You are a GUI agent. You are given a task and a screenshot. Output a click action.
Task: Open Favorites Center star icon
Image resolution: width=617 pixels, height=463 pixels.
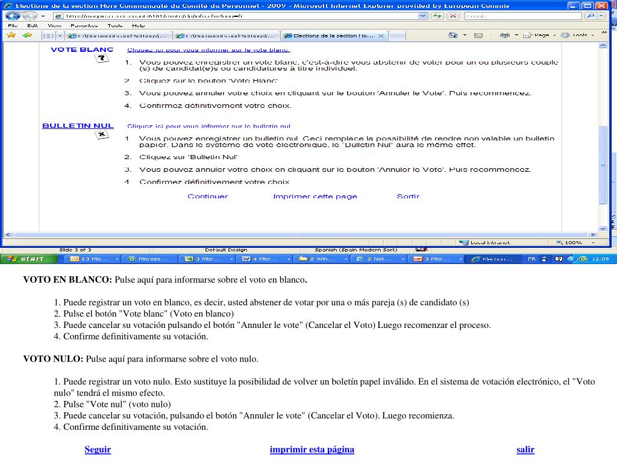11,35
